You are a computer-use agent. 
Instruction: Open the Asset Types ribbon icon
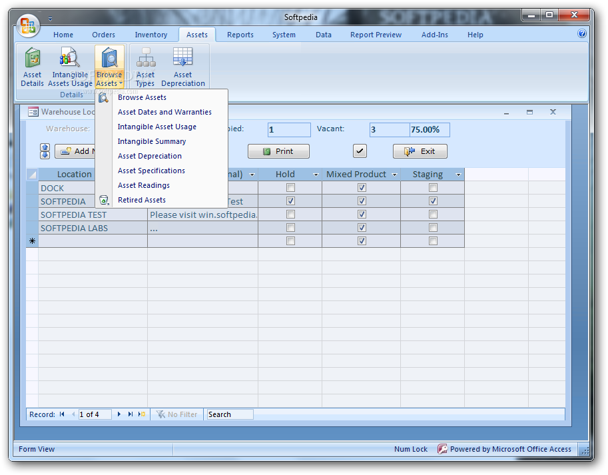pyautogui.click(x=145, y=67)
